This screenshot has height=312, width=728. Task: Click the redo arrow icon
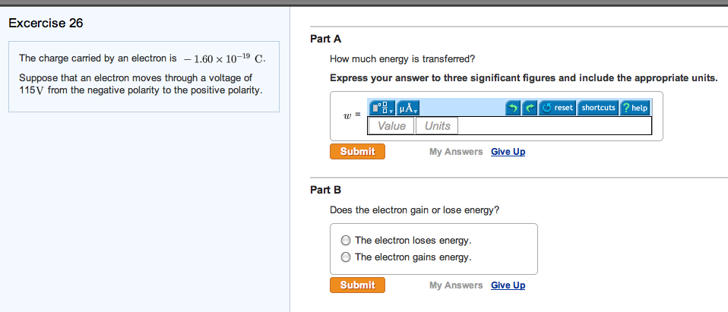point(530,108)
